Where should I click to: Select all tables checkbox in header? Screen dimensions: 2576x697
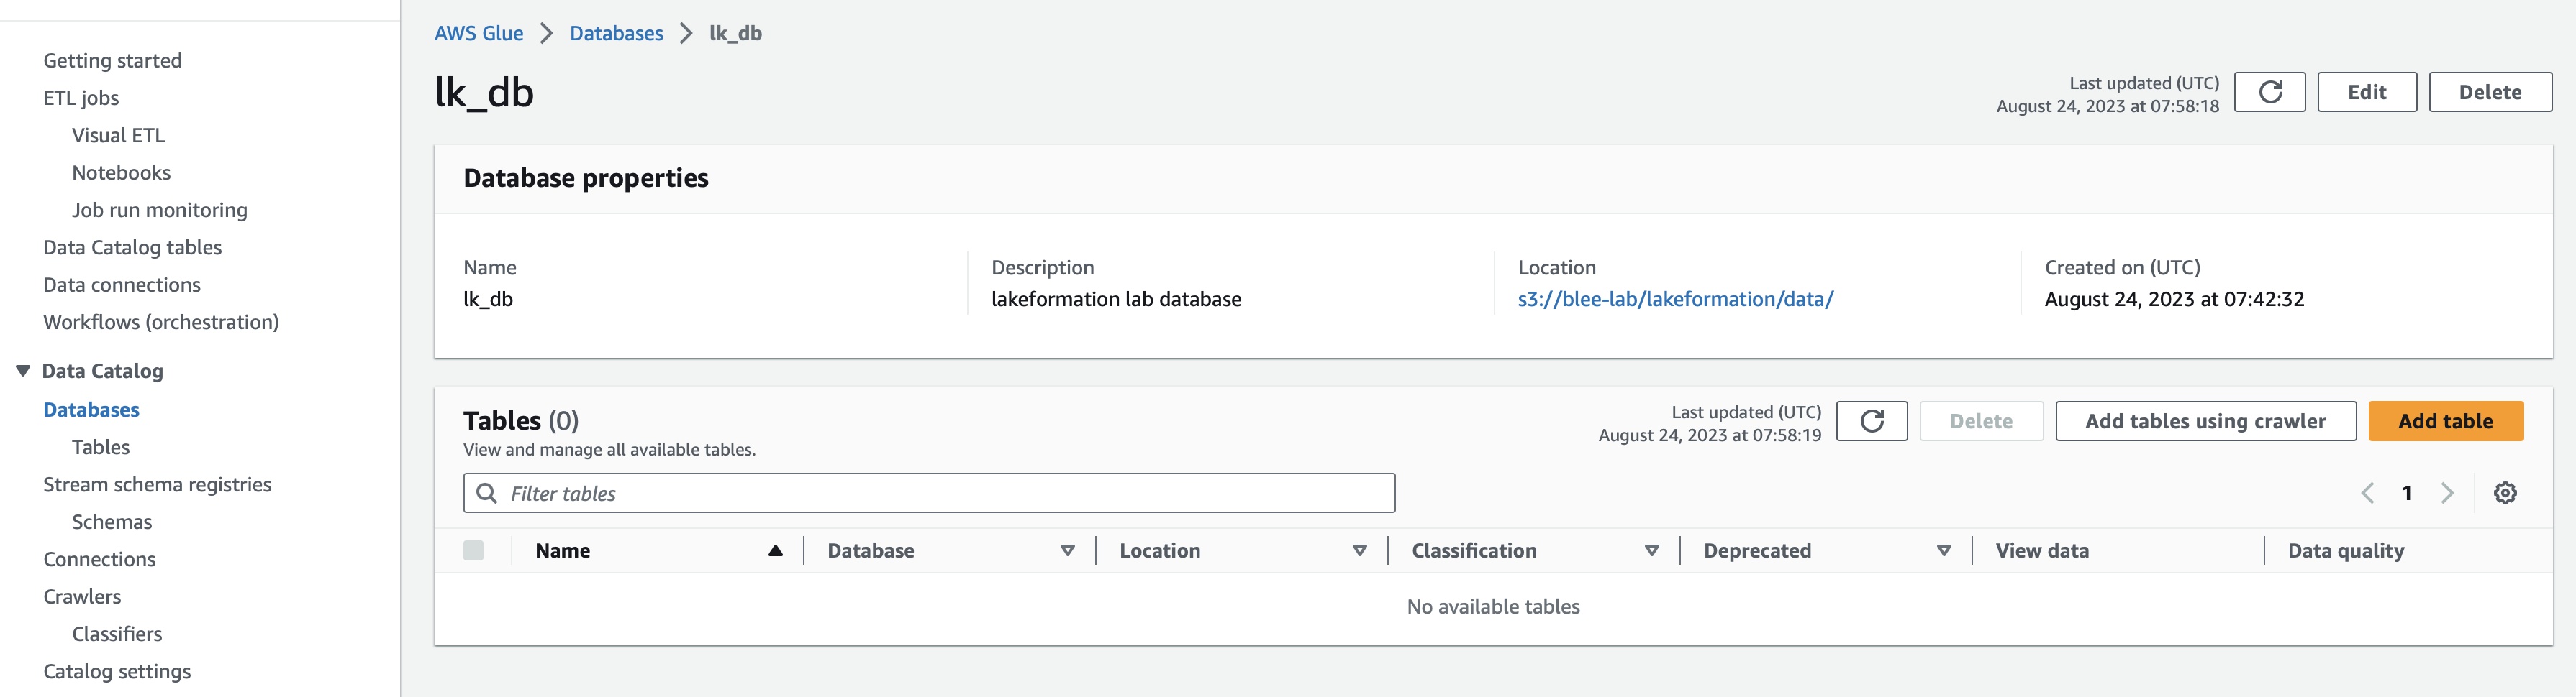point(473,550)
